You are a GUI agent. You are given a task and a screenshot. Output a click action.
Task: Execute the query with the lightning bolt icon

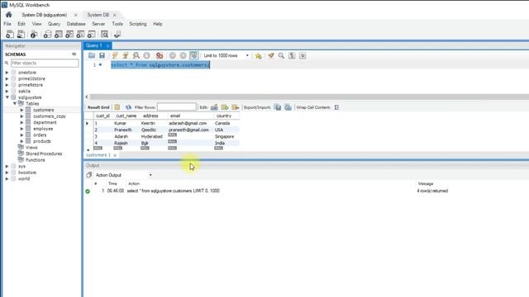coord(115,55)
